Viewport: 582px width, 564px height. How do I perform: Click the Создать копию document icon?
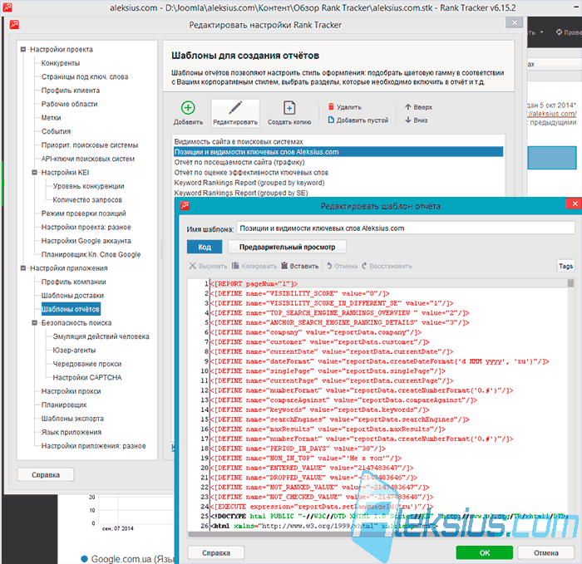[289, 108]
